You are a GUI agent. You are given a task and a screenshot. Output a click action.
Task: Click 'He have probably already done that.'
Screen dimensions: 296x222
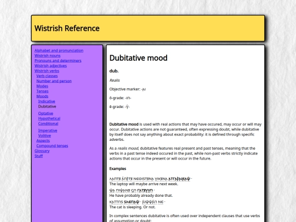coord(141,195)
